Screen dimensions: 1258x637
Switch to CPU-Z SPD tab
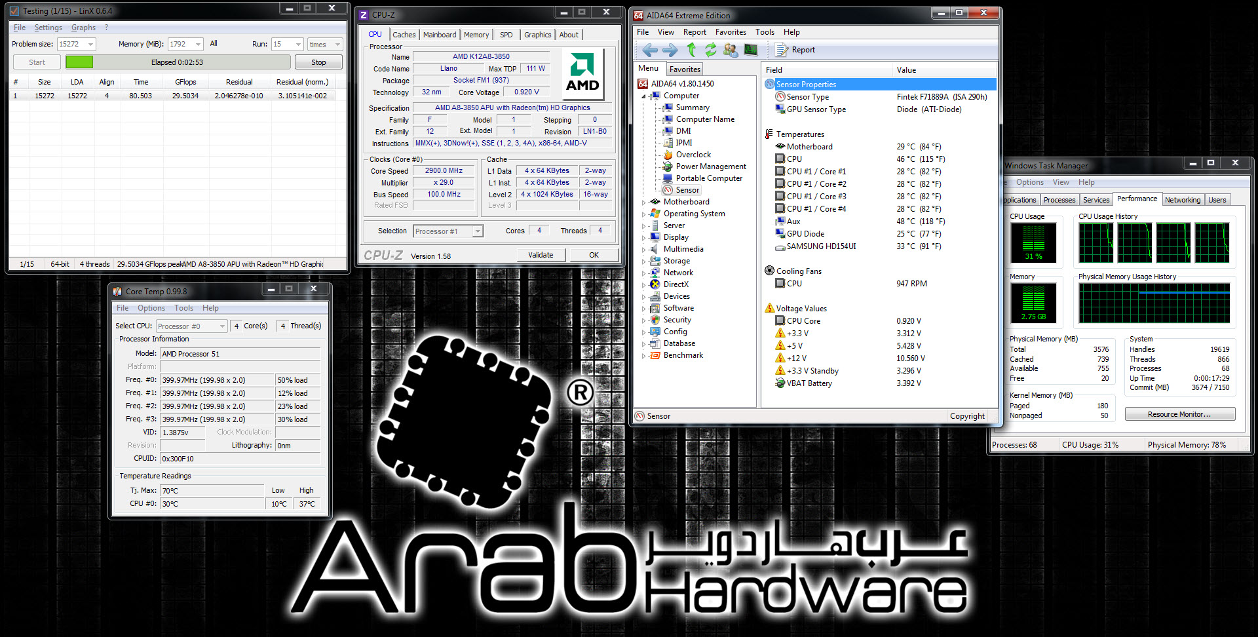click(506, 35)
